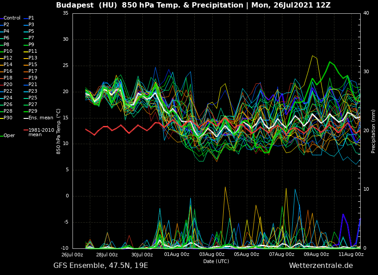
Task: Click the 11Aug 00z date tick label
Action: (x=351, y=255)
